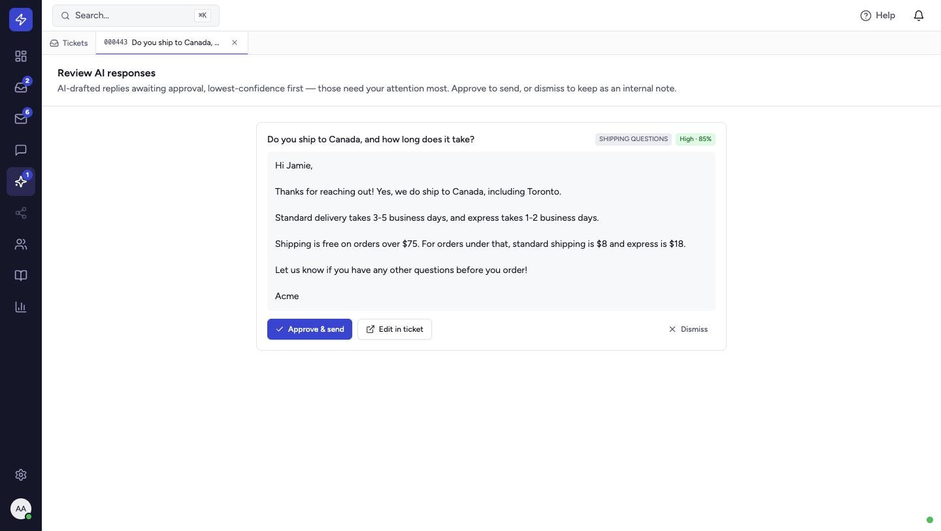This screenshot has height=531, width=941.
Task: Click the ticket title about shipping to Canada
Action: tap(371, 139)
